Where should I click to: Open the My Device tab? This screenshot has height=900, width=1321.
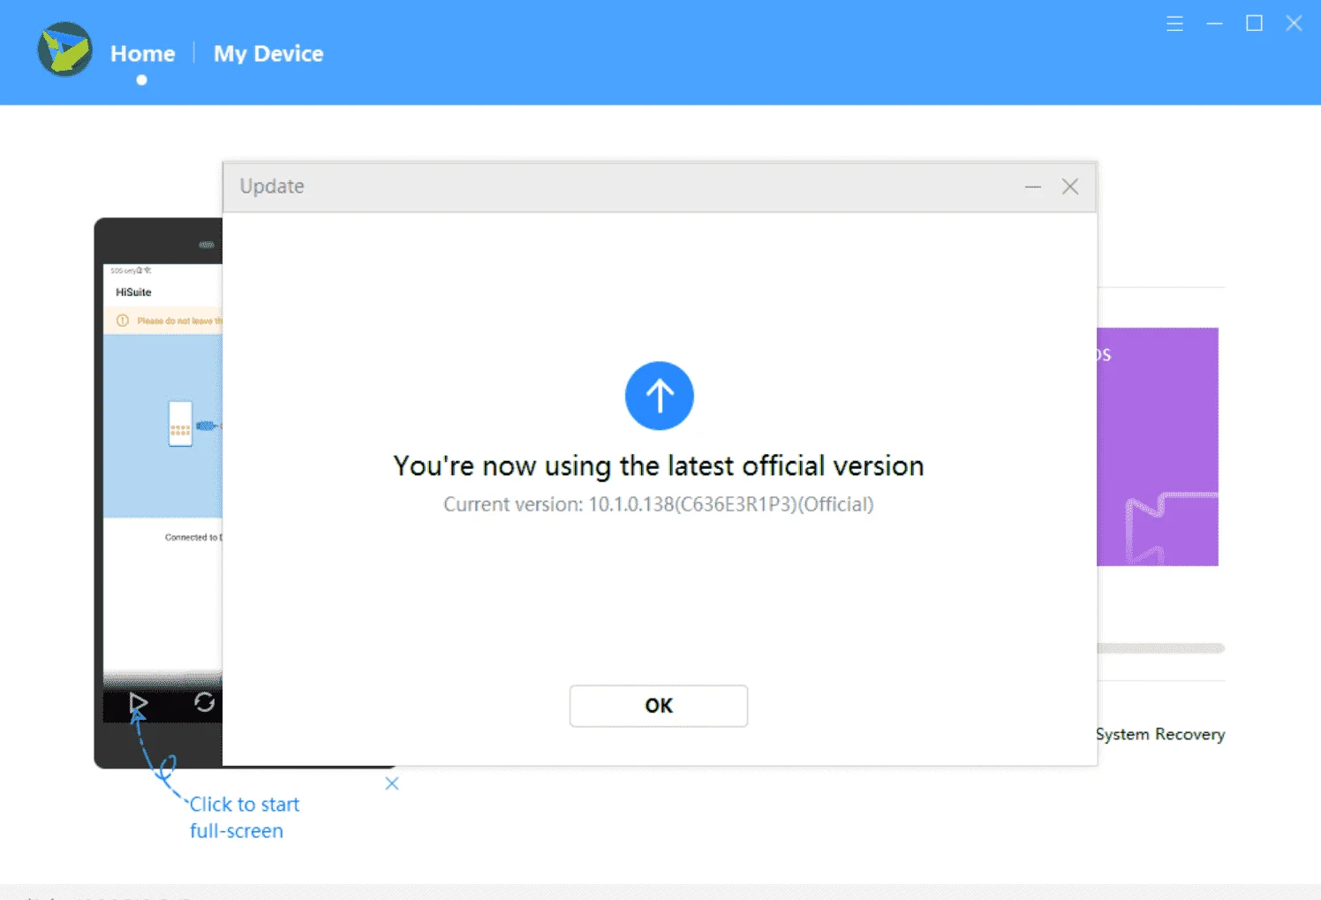coord(268,54)
